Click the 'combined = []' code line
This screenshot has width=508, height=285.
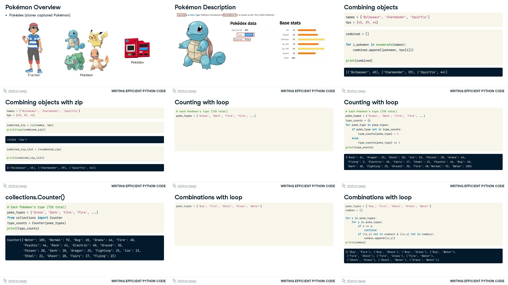point(357,34)
